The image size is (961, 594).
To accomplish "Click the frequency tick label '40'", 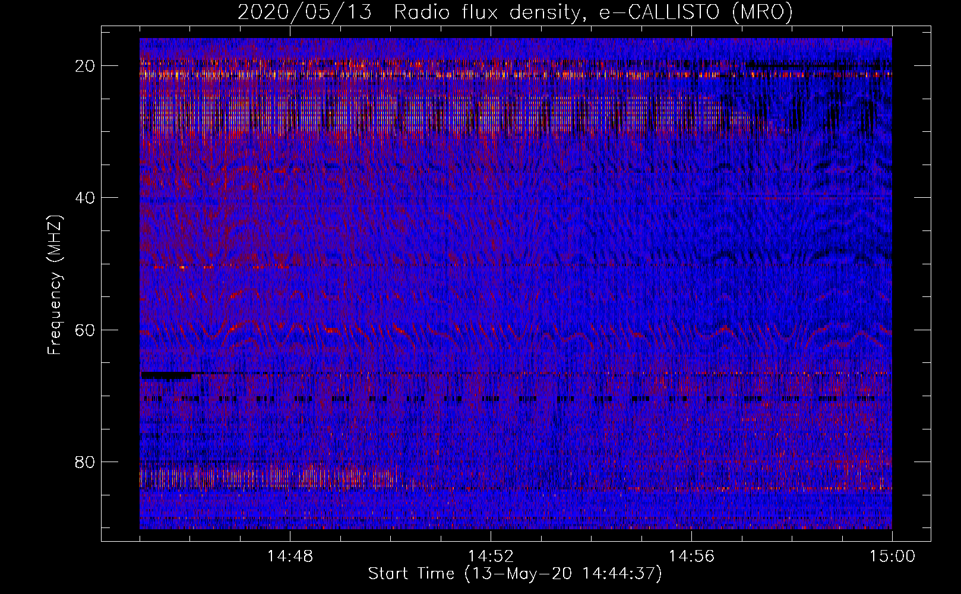I will click(x=86, y=197).
